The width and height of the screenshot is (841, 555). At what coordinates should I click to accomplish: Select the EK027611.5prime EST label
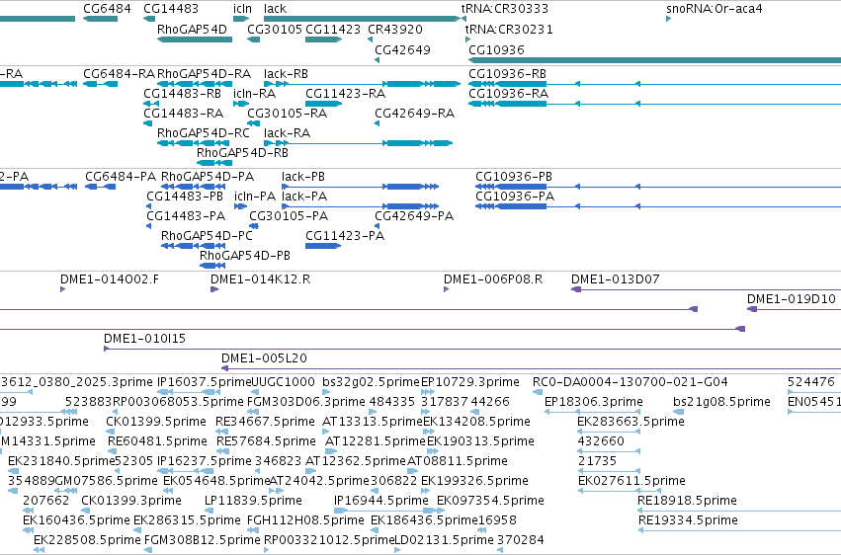(631, 481)
